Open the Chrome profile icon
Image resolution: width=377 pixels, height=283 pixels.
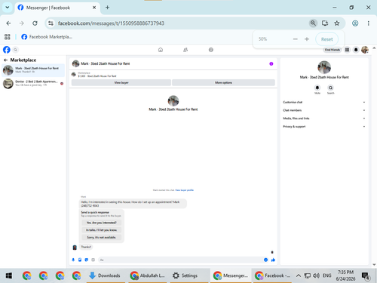pos(355,23)
